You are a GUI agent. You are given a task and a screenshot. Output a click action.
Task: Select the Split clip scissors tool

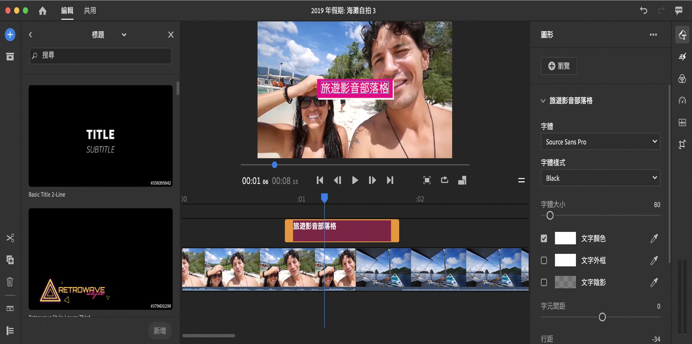point(10,238)
